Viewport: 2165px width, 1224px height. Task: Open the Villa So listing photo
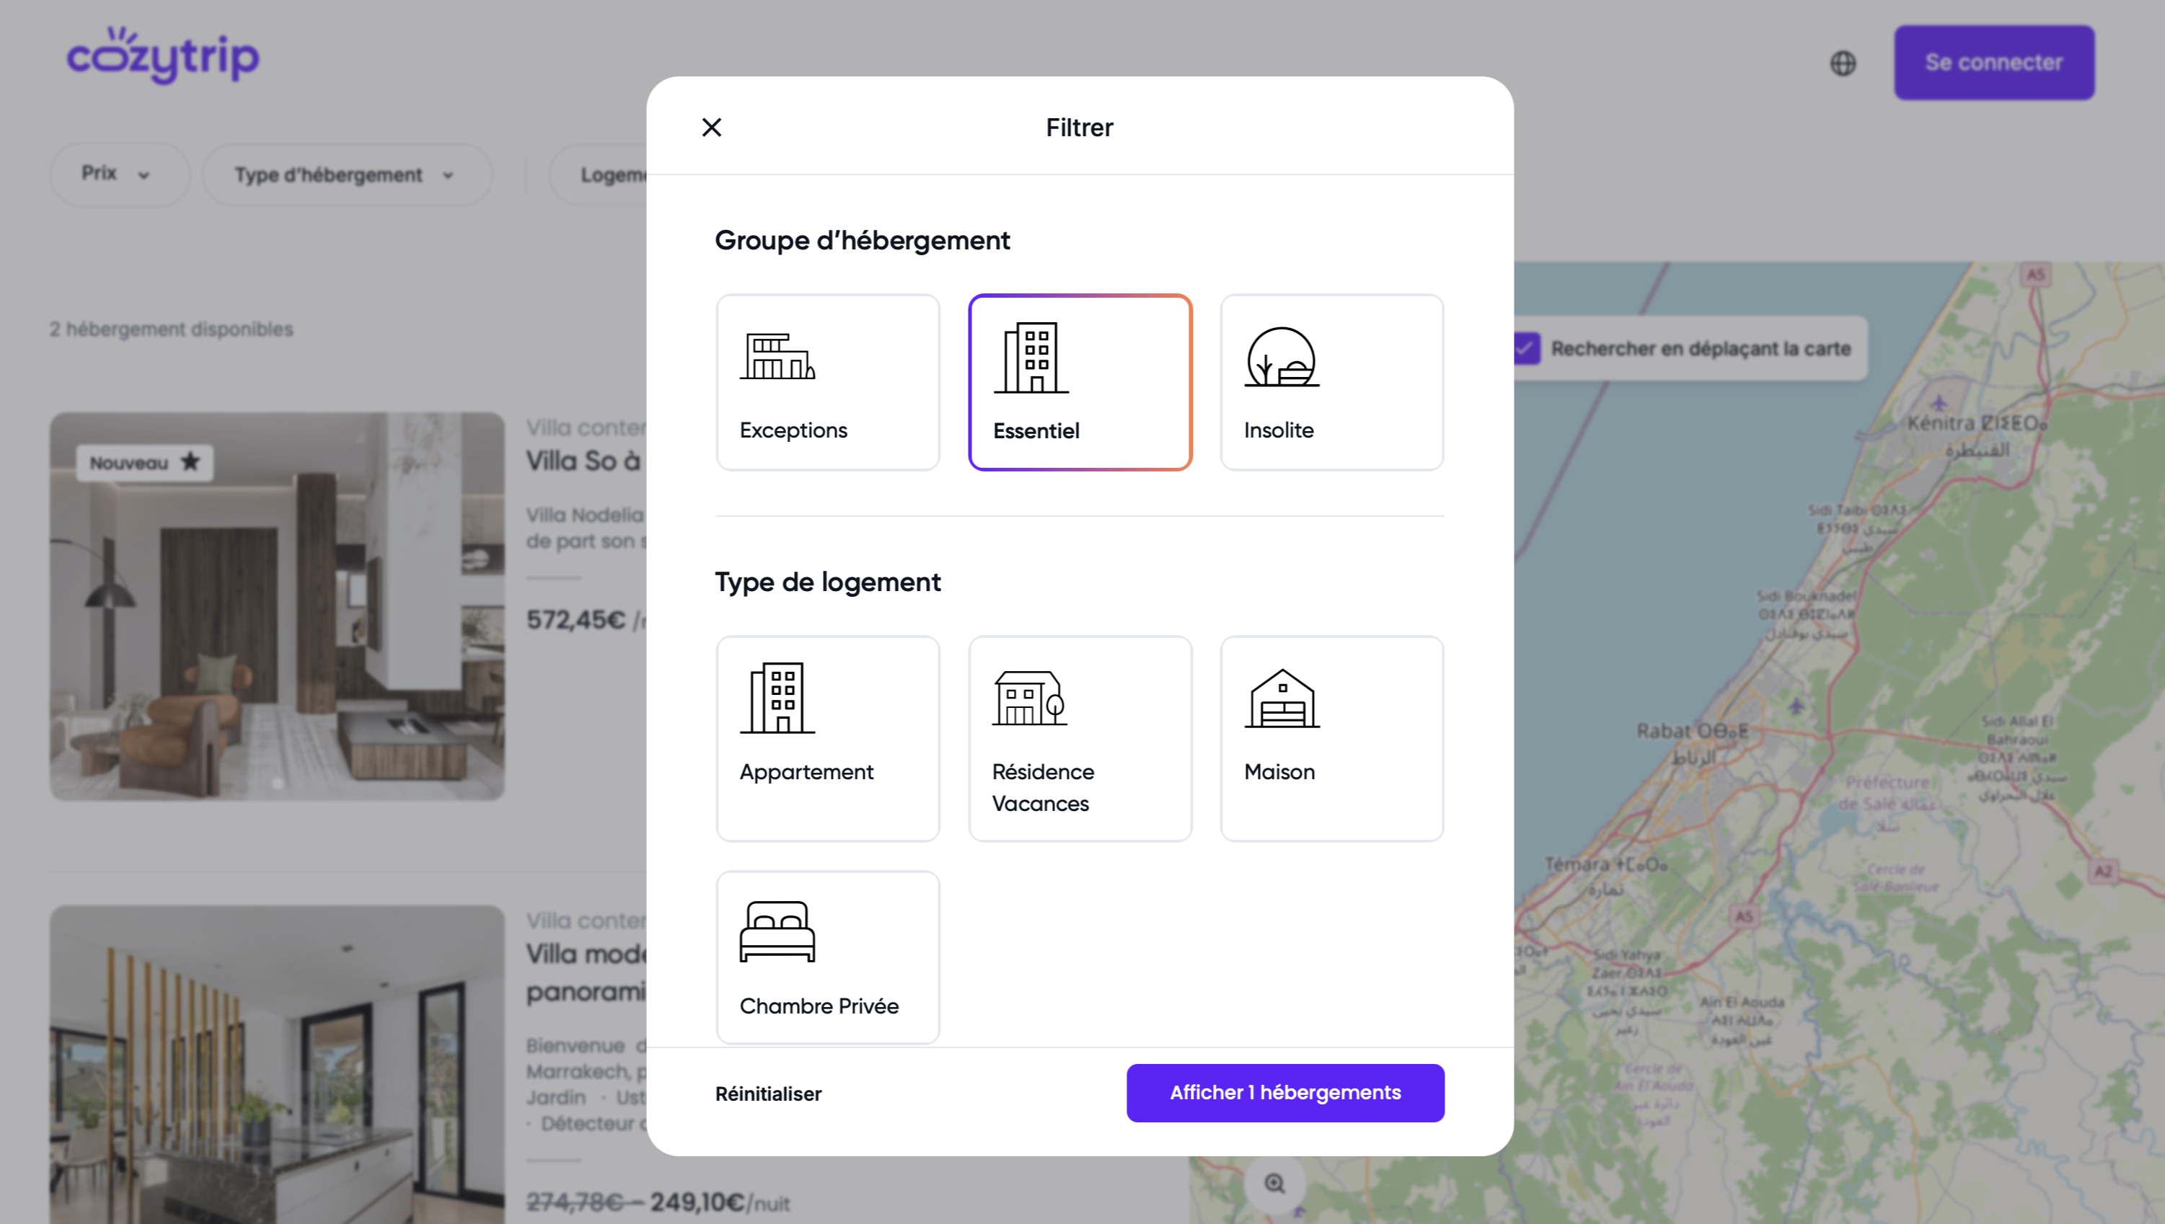coord(278,606)
